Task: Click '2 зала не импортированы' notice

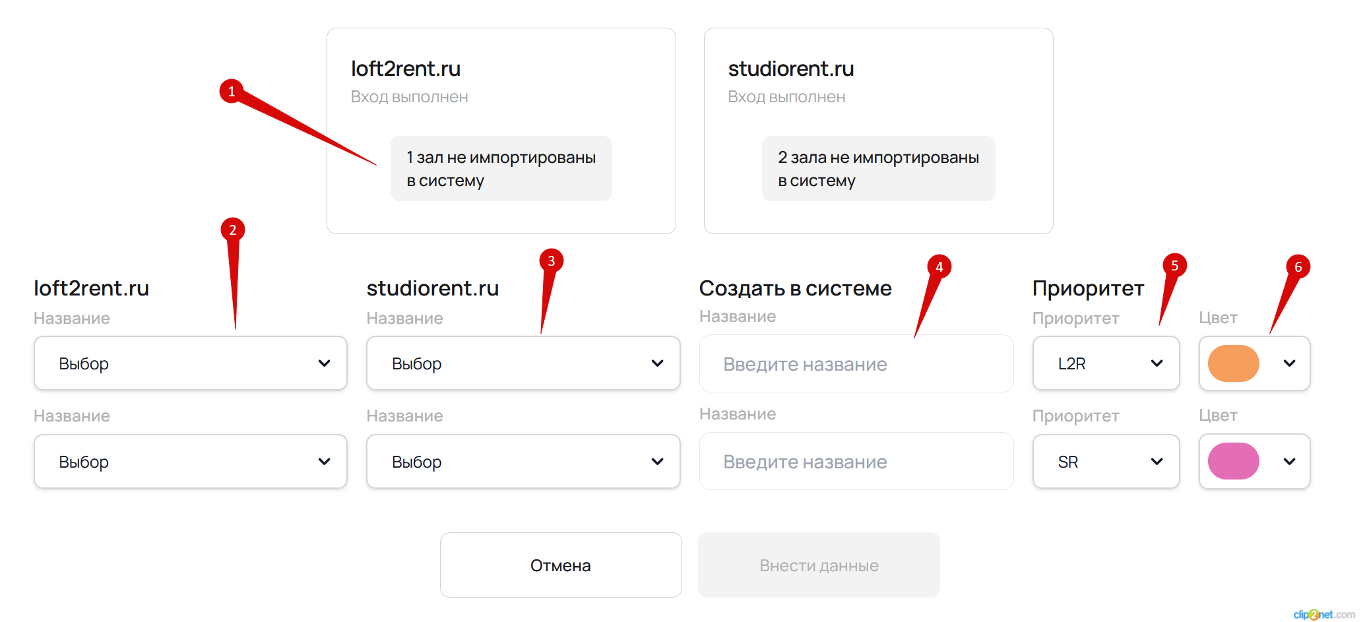Action: pyautogui.click(x=879, y=169)
